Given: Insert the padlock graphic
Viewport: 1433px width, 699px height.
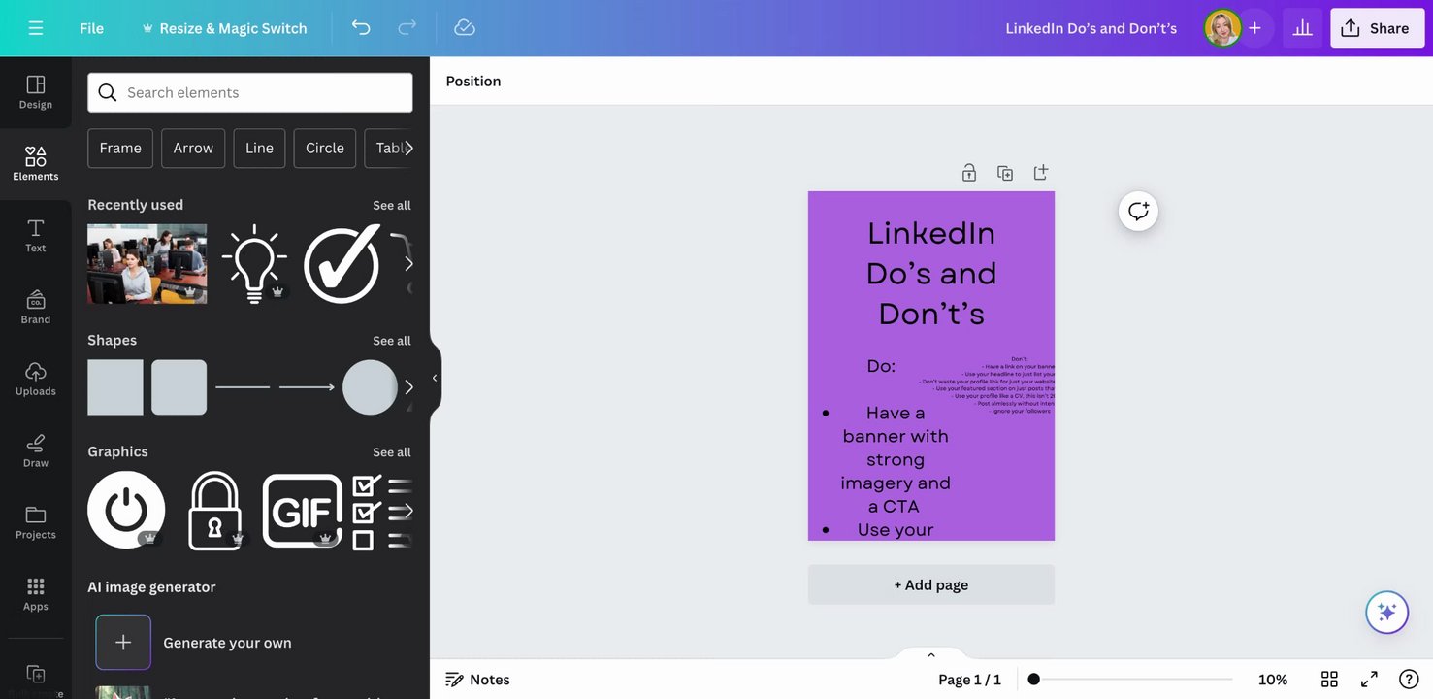Looking at the screenshot, I should pyautogui.click(x=214, y=511).
